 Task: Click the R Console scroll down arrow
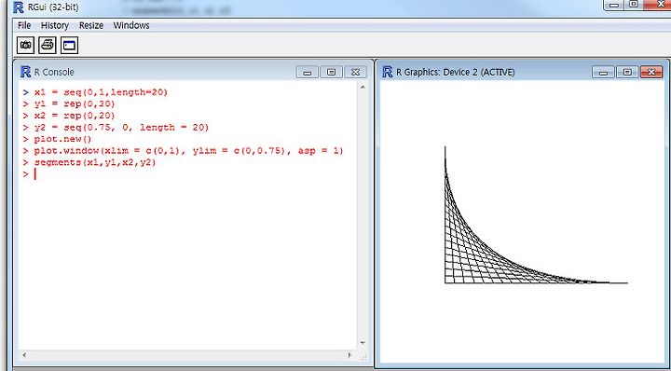coord(363,343)
